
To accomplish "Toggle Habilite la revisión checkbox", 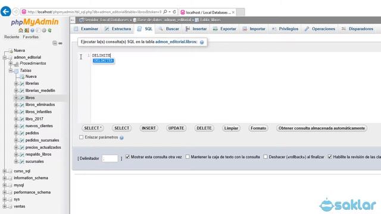I will [330, 157].
